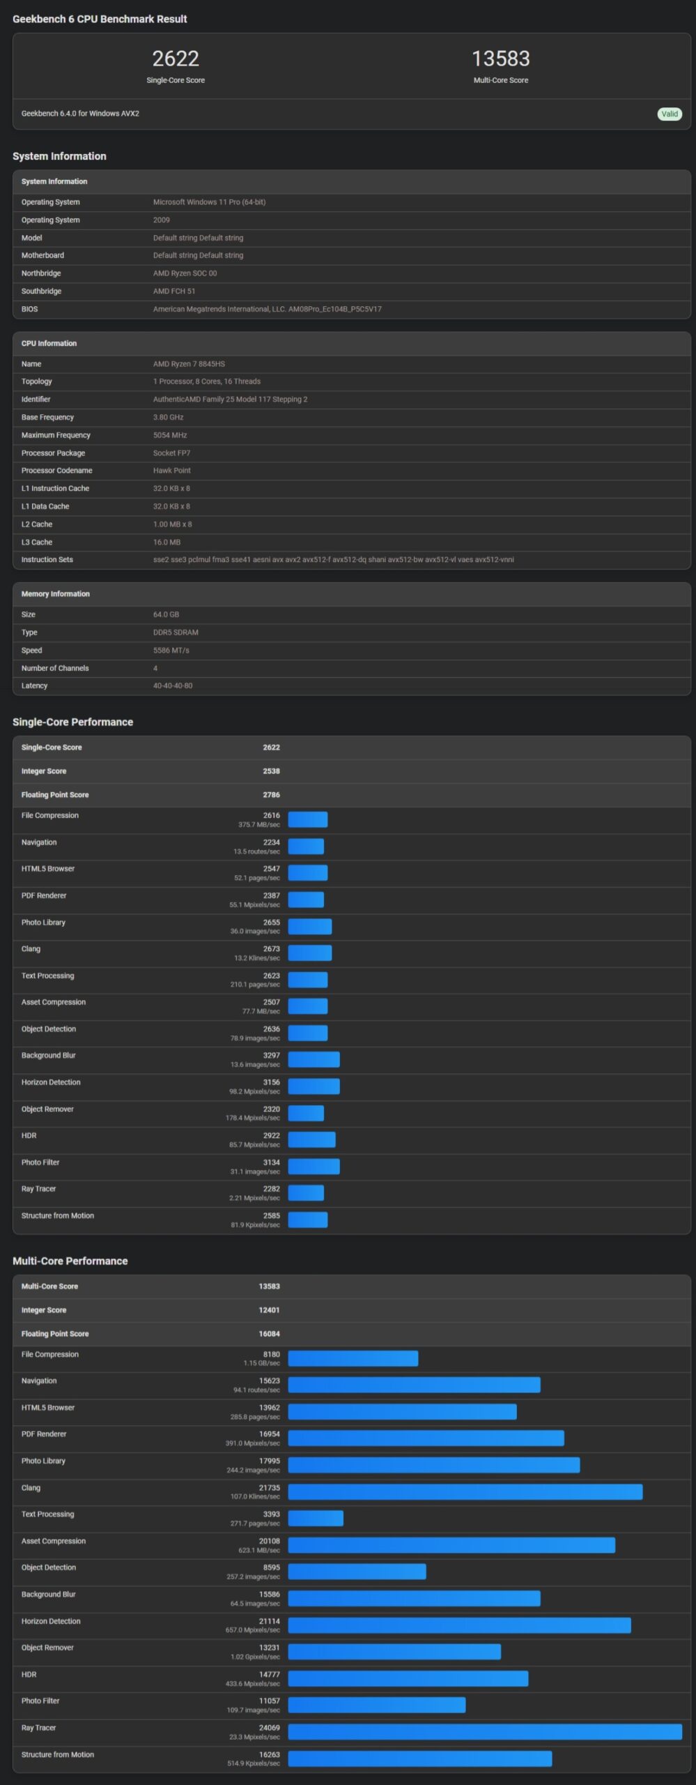Click the multi-core Clang score bar

click(465, 1492)
